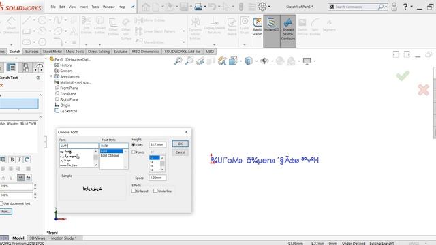This screenshot has height=245, width=436.
Task: Select the Units height radio button
Action: click(x=134, y=145)
